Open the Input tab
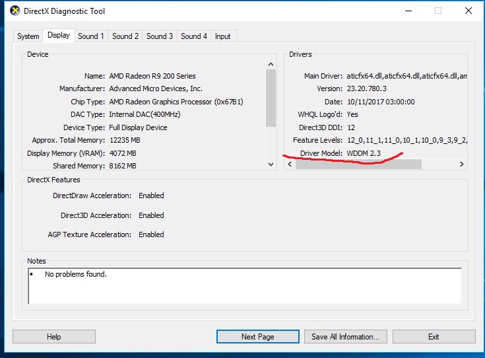The height and width of the screenshot is (358, 485). [x=223, y=36]
